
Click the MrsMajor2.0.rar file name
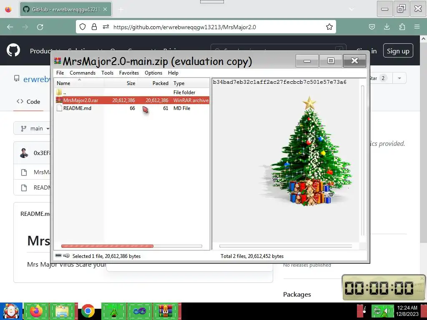[80, 100]
